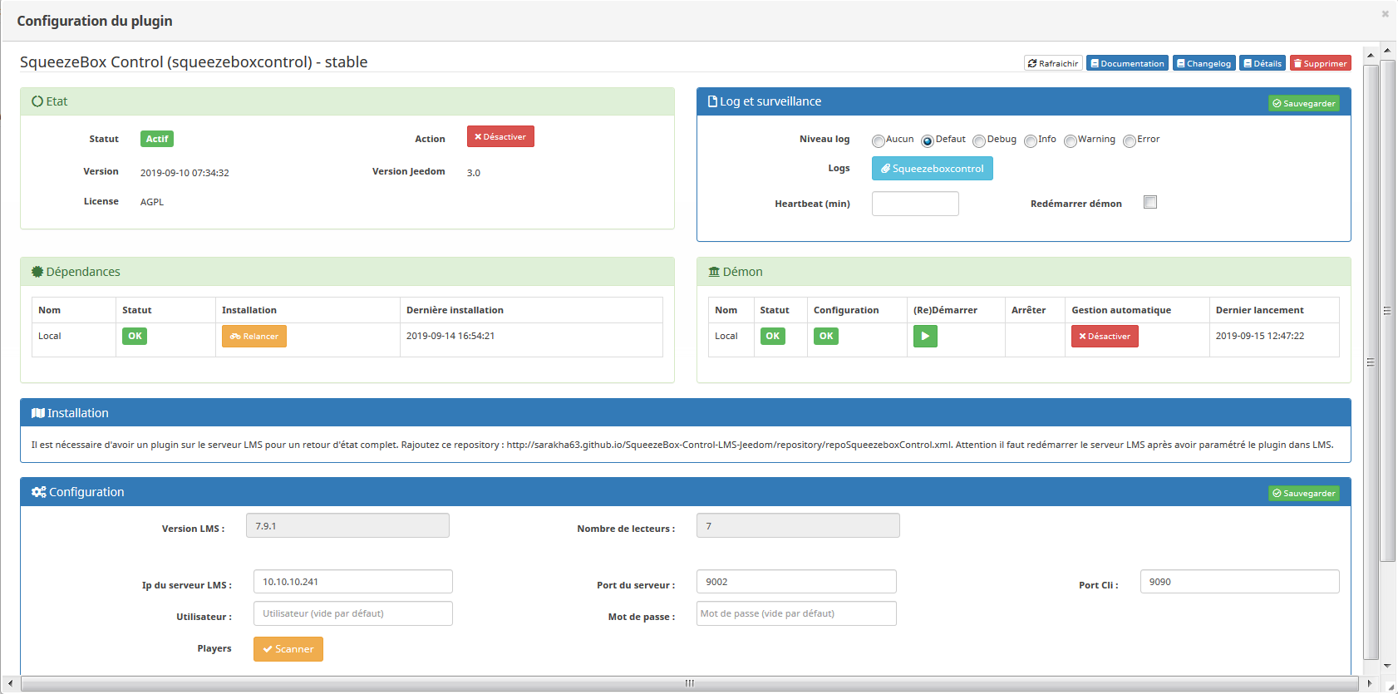The height and width of the screenshot is (694, 1398).
Task: Click the Démon Configuration OK badge
Action: pos(826,336)
